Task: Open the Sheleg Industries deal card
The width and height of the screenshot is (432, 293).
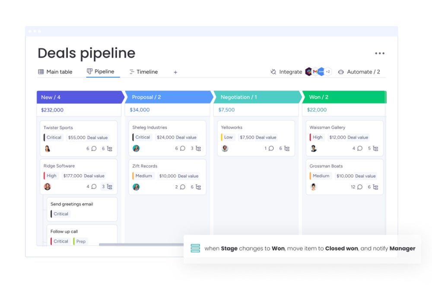Action: pos(167,138)
